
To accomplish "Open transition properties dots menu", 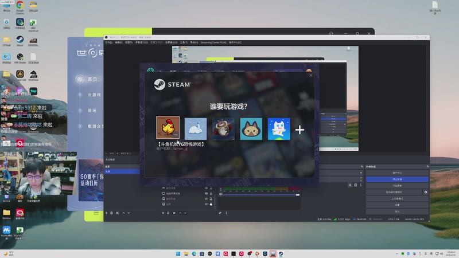I will tap(361, 185).
